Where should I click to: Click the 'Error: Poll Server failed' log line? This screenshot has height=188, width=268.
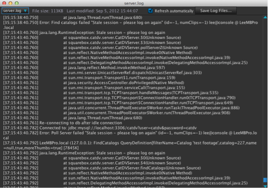[130, 135]
